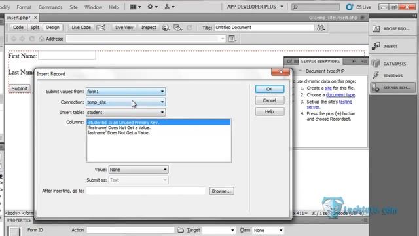Close the Insert Record dialog
The image size is (419, 236).
(x=281, y=71)
